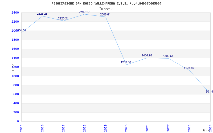Image resolution: width=213 pixels, height=133 pixels.
Task: Click the 0 y-axis tick label
Action: coord(18,122)
